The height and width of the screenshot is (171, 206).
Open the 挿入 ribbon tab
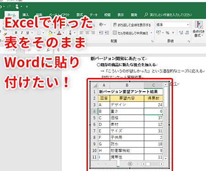[26, 15]
